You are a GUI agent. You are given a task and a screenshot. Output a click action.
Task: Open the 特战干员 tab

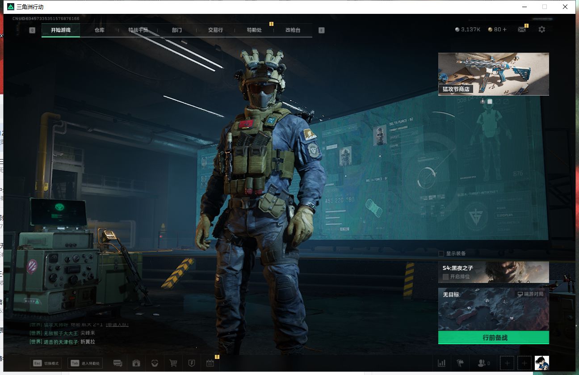pos(138,30)
